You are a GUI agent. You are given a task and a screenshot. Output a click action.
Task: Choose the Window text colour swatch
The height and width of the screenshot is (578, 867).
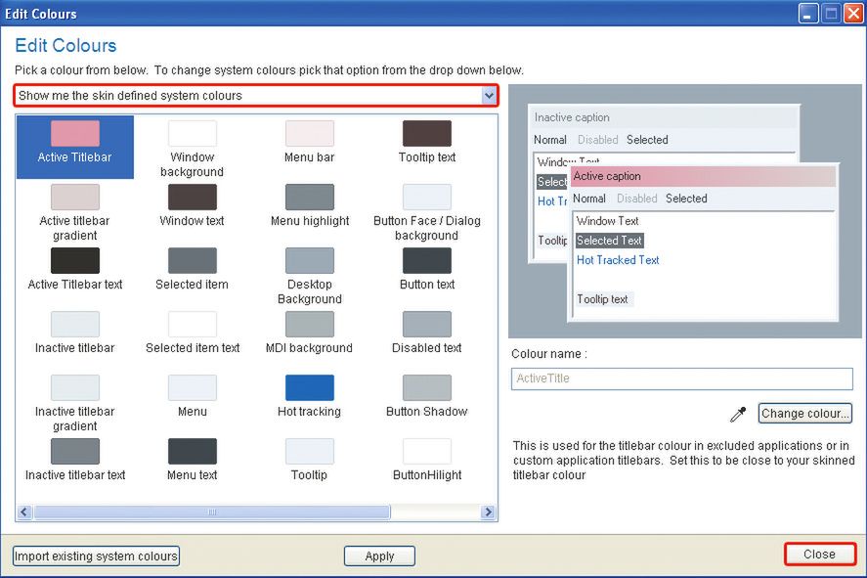193,198
